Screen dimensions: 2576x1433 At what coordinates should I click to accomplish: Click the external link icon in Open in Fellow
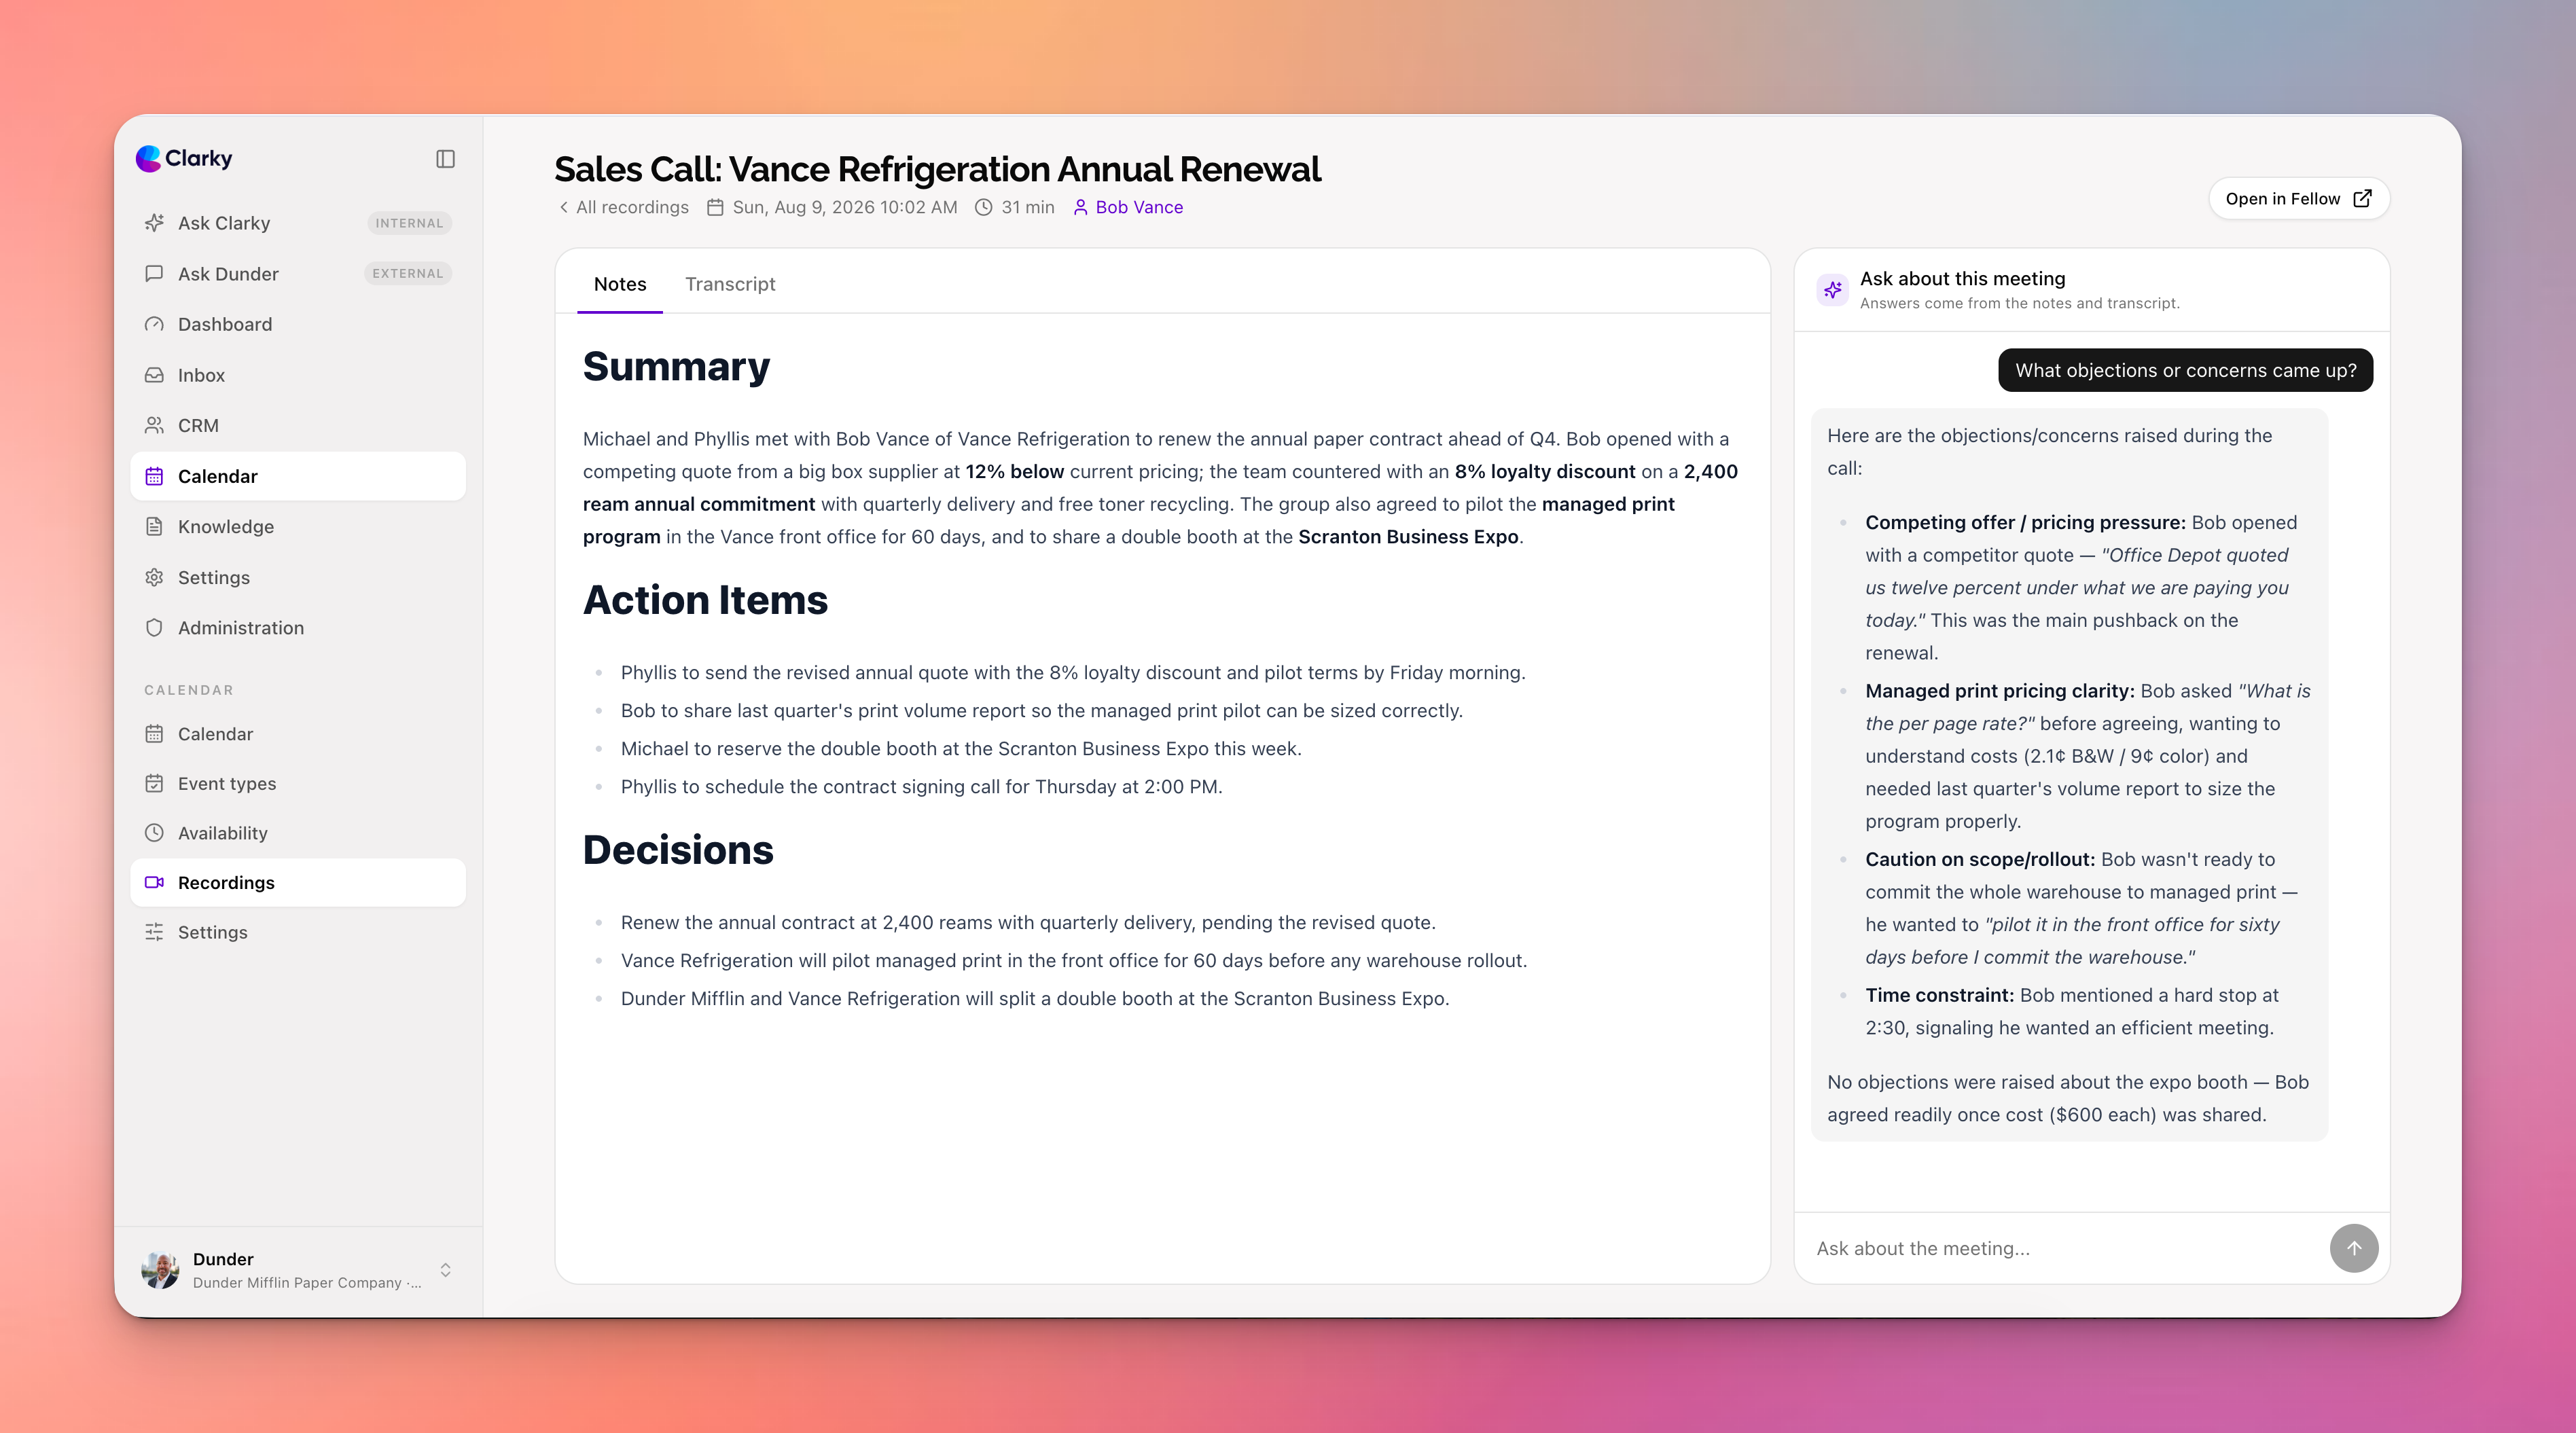click(x=2362, y=198)
